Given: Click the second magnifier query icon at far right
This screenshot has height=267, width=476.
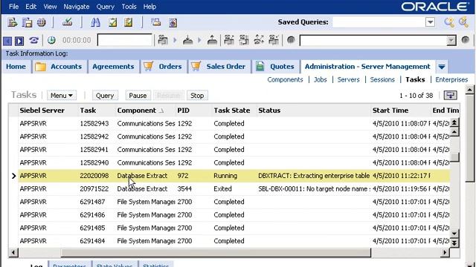Looking at the screenshot, I should pyautogui.click(x=463, y=22).
